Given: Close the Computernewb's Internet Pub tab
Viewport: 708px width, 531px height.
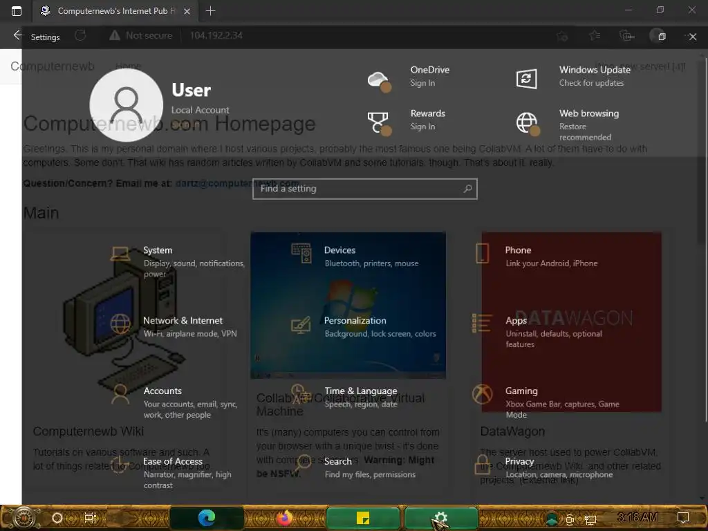Looking at the screenshot, I should pos(187,11).
